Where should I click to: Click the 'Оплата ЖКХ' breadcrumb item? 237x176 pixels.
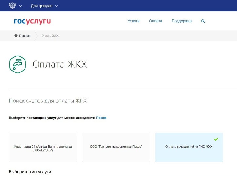click(50, 36)
